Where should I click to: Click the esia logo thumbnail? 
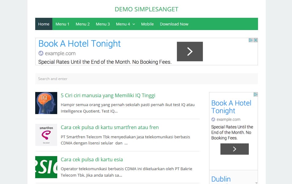coord(46,167)
